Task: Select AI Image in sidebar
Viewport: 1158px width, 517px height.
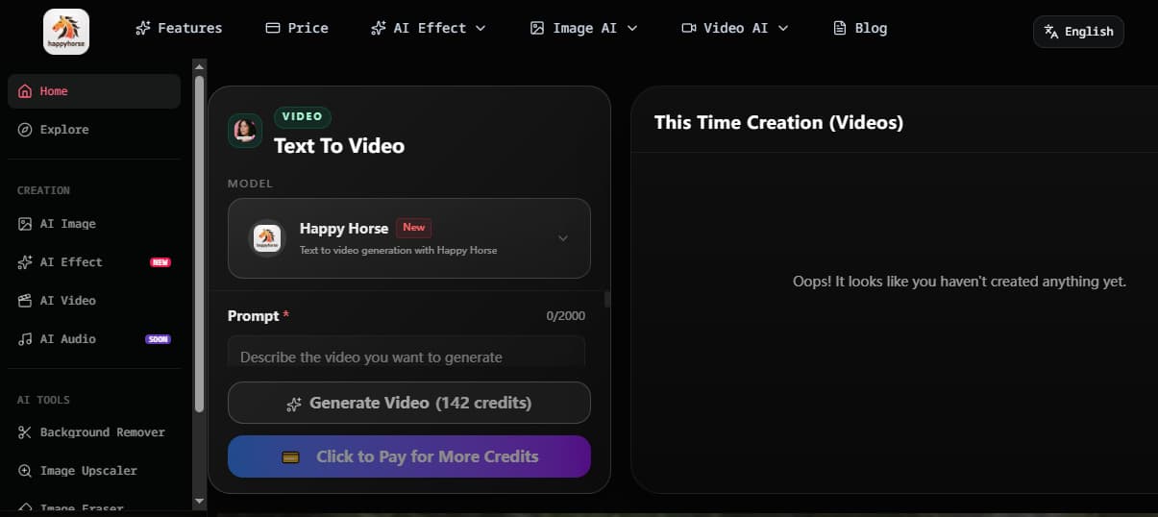Action: coord(67,224)
